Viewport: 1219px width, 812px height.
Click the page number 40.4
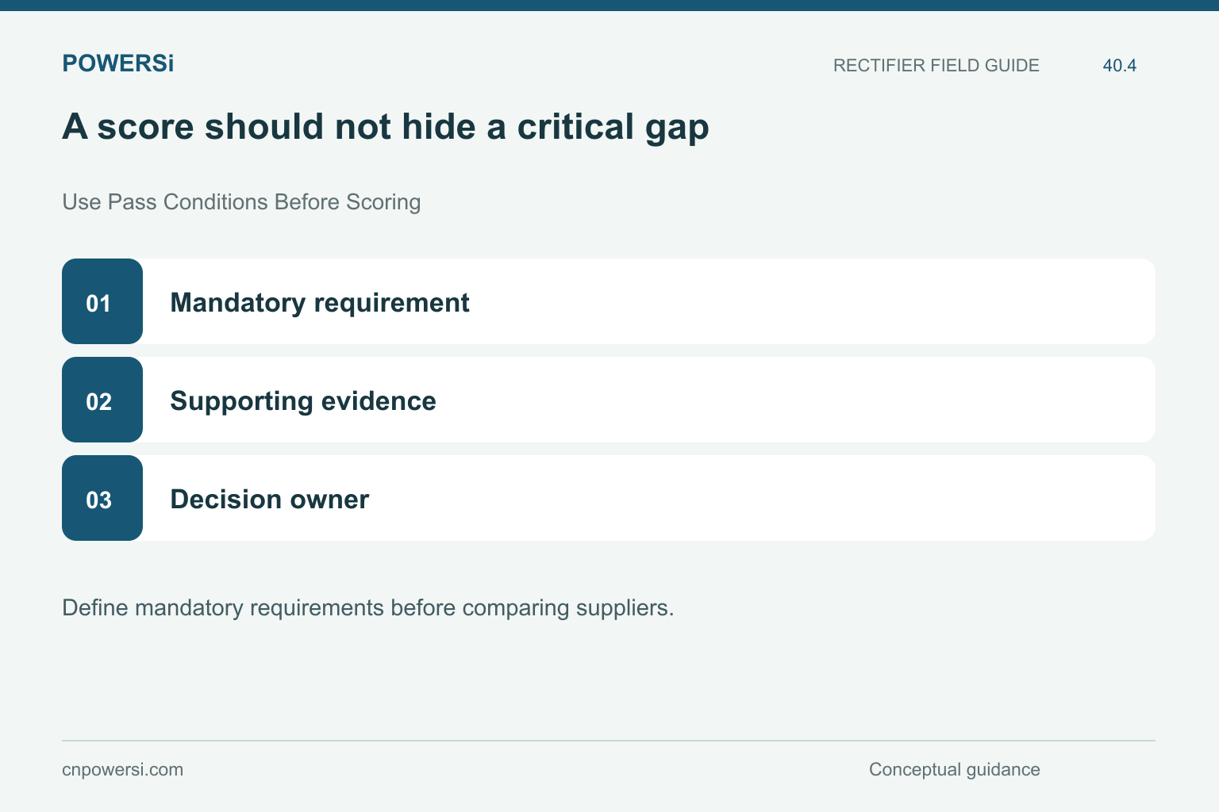[1119, 65]
